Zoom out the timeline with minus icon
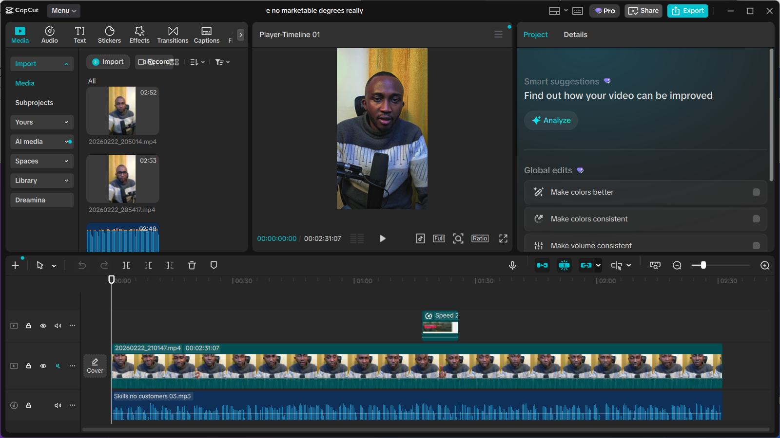The width and height of the screenshot is (780, 438). [677, 265]
